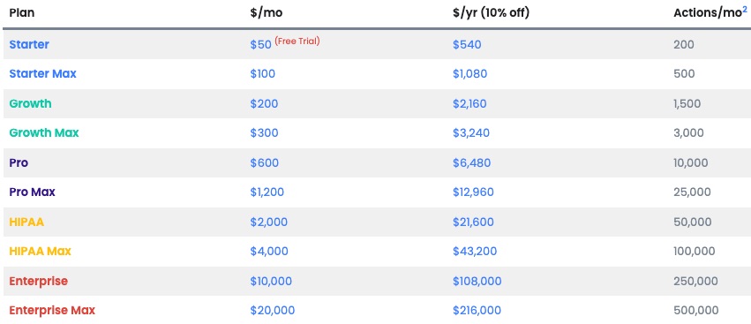Screen dimensions: 751x324
Task: Click the $6,480 yearly Pro price
Action: click(472, 162)
